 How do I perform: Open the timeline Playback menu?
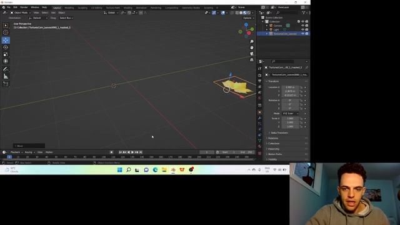pyautogui.click(x=16, y=152)
